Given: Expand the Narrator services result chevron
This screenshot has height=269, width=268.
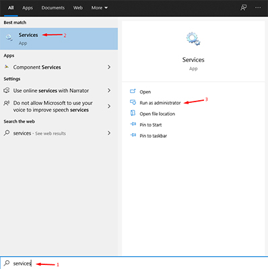Looking at the screenshot, I should click(109, 90).
